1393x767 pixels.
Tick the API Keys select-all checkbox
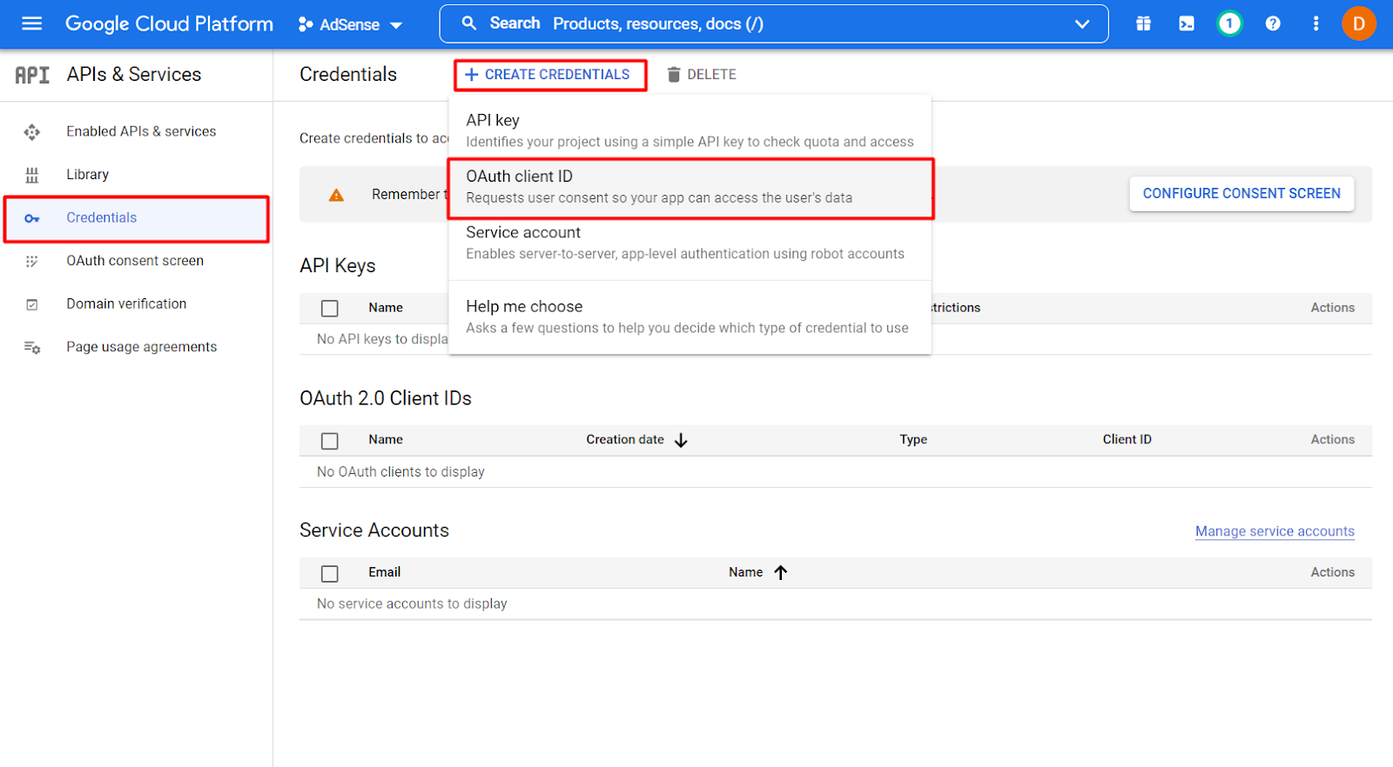(330, 309)
